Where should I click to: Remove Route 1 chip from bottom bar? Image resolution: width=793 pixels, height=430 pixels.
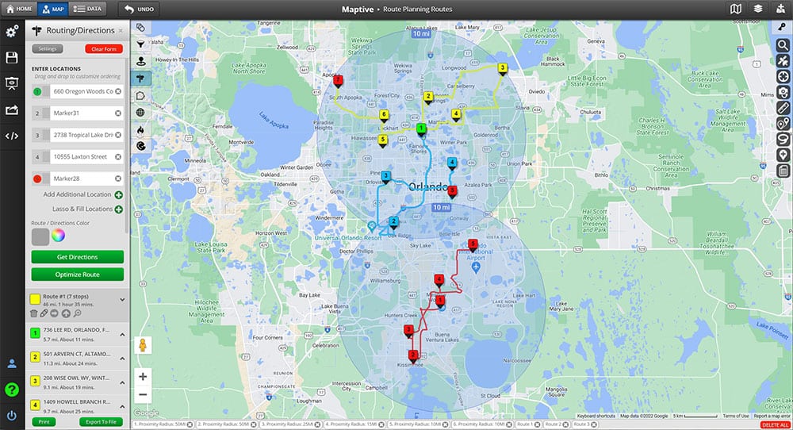point(537,424)
